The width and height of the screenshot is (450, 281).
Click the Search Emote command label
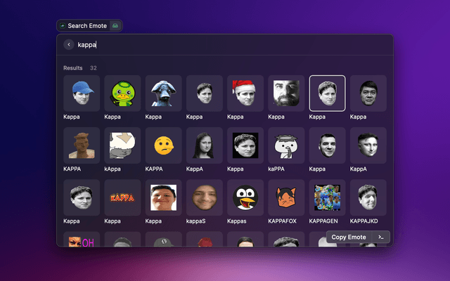click(x=87, y=25)
